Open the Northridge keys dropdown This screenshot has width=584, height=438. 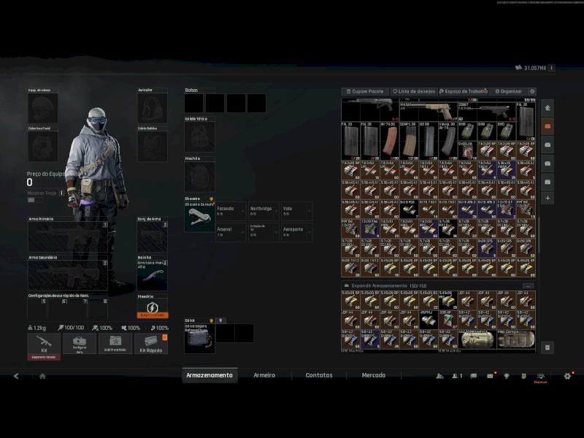(x=264, y=211)
